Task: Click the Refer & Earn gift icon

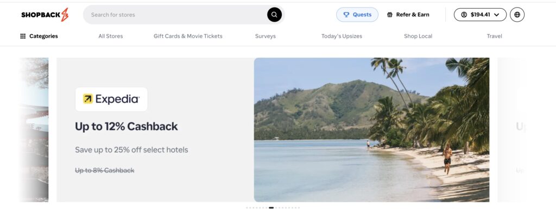Action: [390, 15]
